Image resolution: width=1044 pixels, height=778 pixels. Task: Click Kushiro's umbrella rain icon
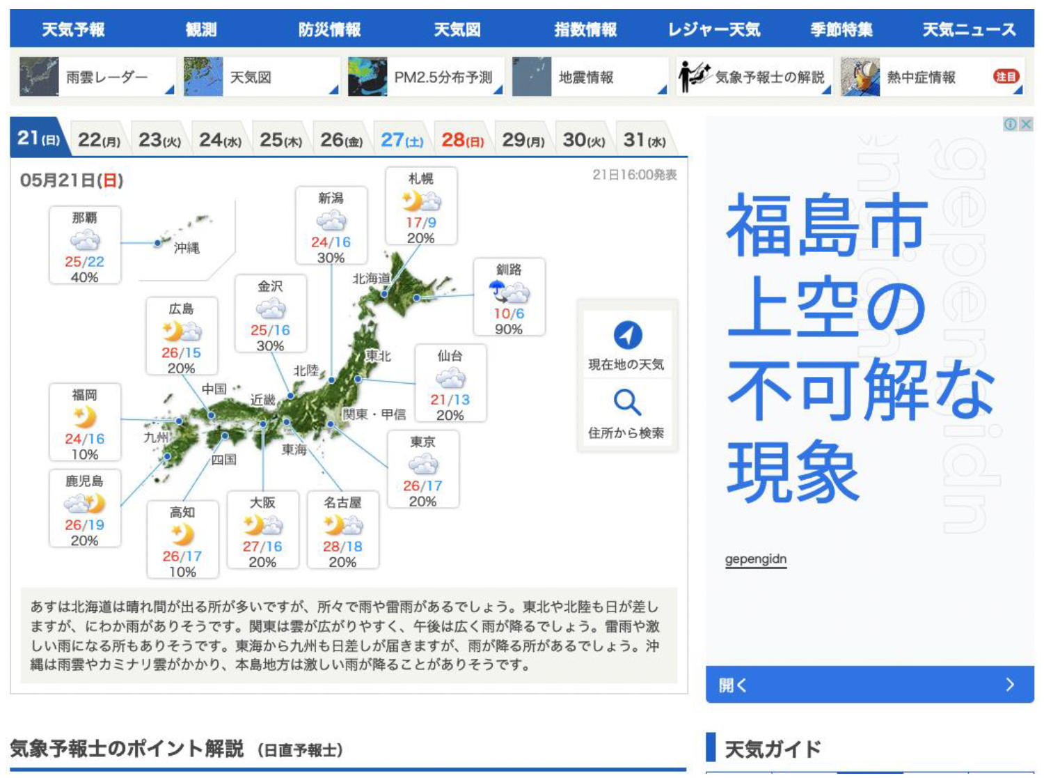click(509, 292)
